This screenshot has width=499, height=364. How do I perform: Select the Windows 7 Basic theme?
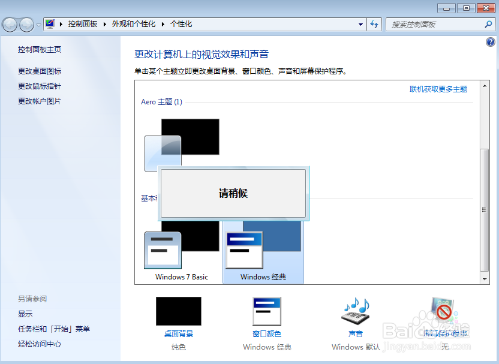click(x=182, y=250)
